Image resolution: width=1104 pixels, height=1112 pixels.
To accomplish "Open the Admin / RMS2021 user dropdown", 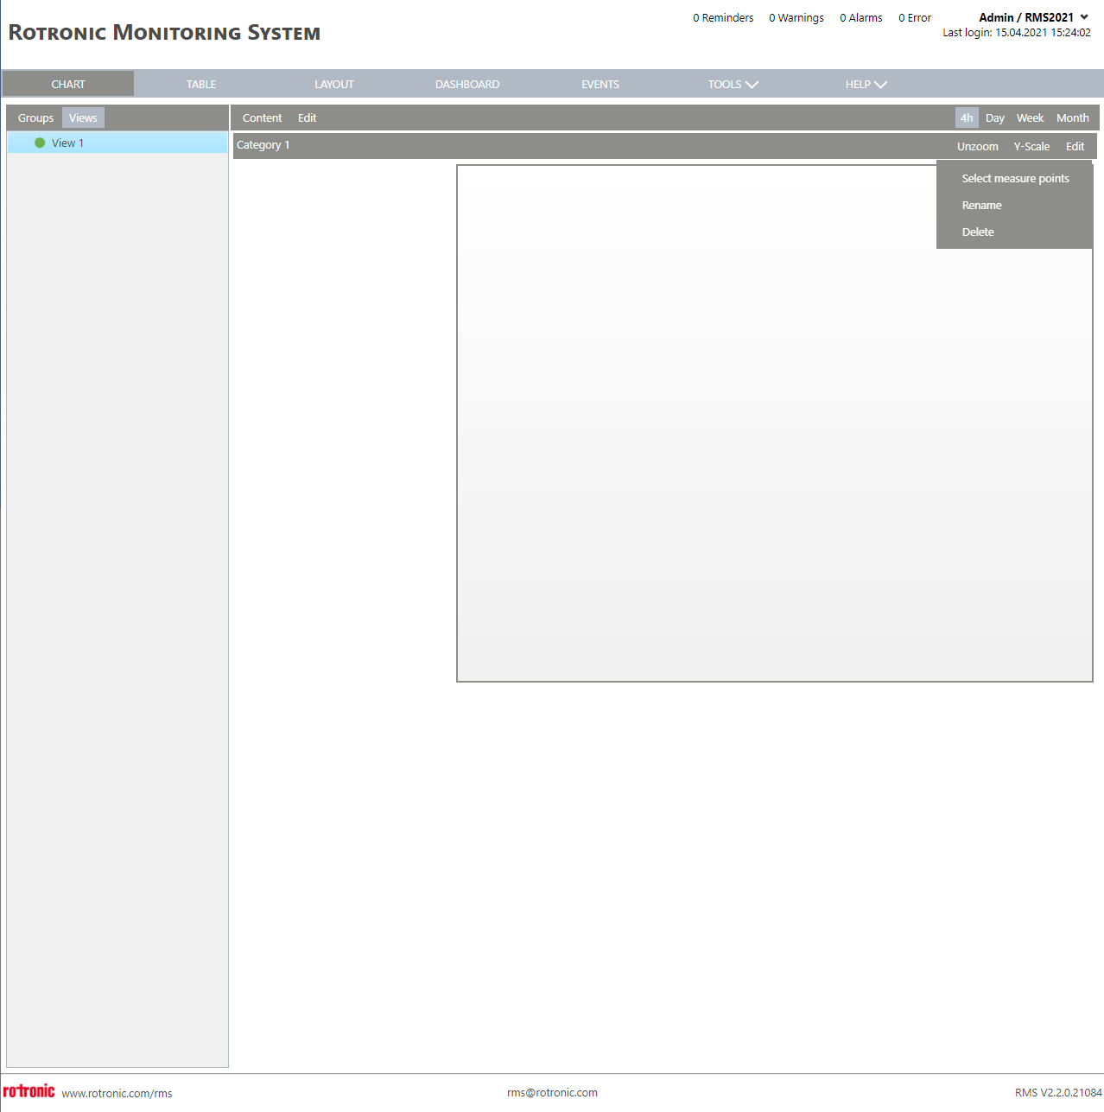I will [x=1034, y=17].
